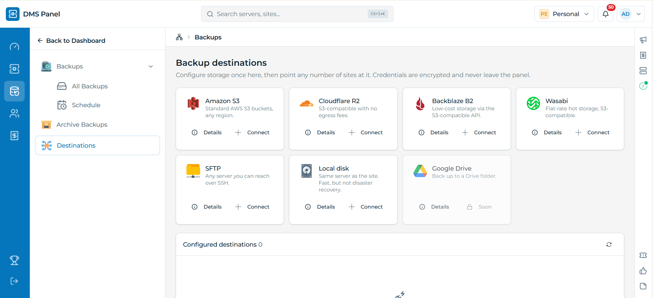Image resolution: width=653 pixels, height=298 pixels.
Task: Connect an SFTP destination
Action: [x=252, y=207]
